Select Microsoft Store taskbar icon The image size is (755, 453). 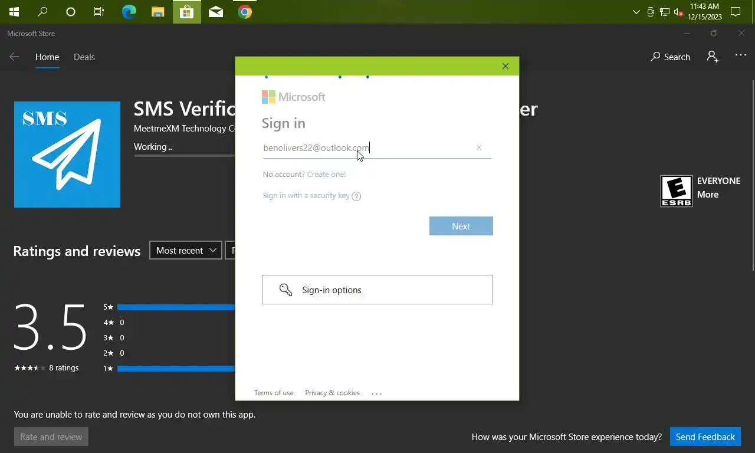[x=186, y=12]
